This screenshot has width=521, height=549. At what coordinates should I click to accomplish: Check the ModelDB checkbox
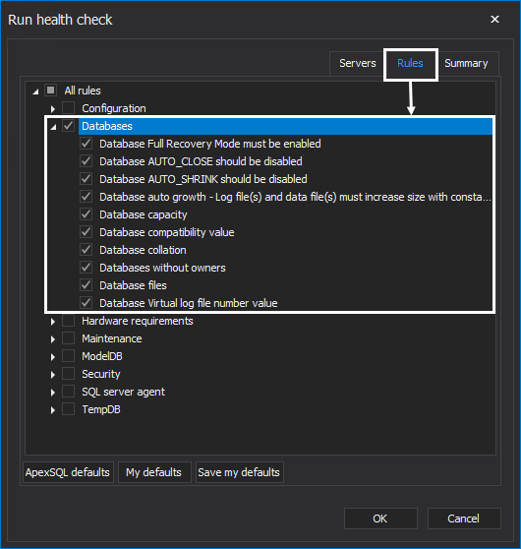click(68, 356)
